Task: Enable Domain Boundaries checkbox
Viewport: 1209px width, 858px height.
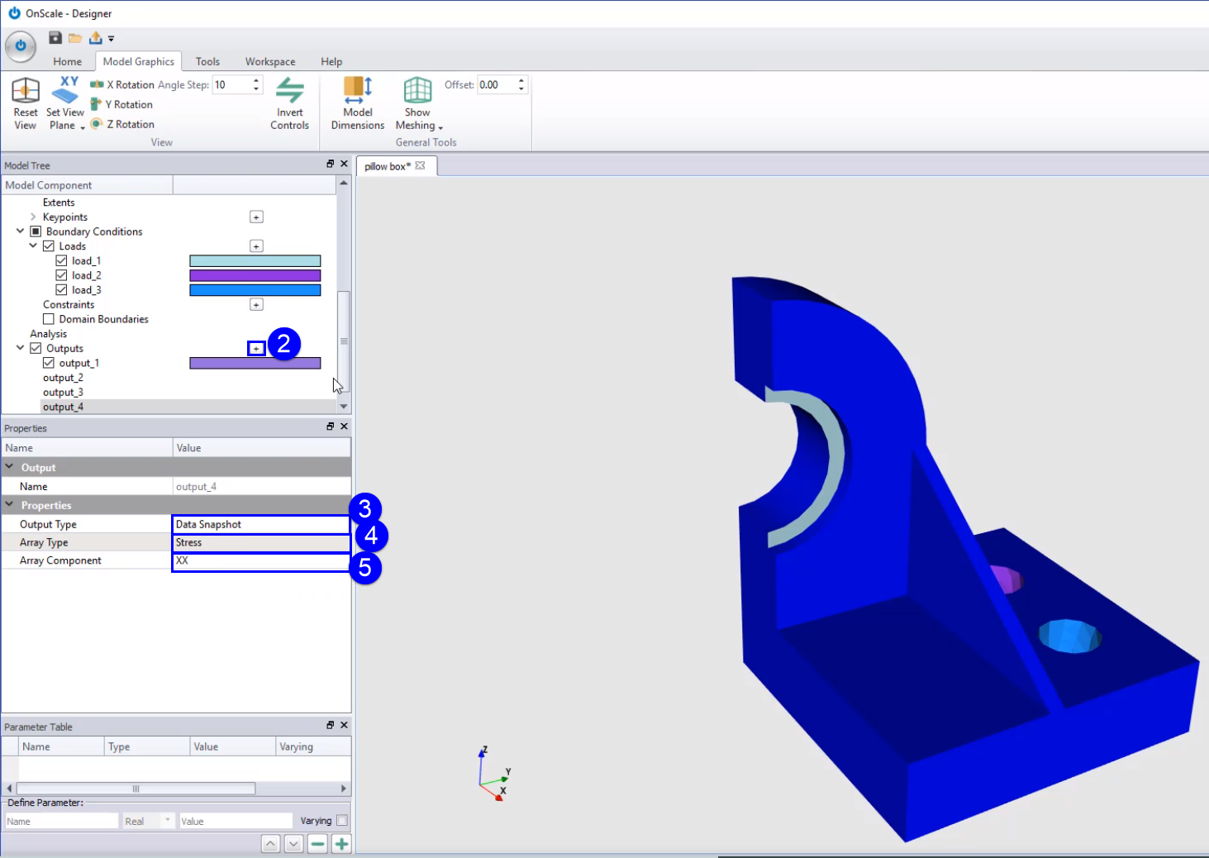Action: (x=49, y=319)
